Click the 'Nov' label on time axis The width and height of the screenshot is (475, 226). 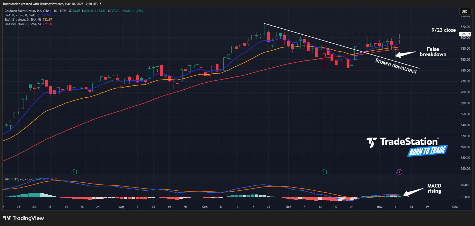[x=379, y=207]
